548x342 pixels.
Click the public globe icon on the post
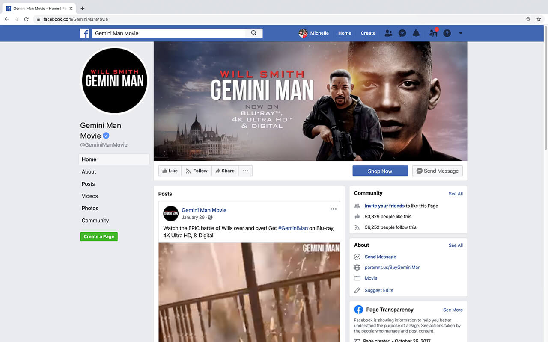(x=210, y=218)
